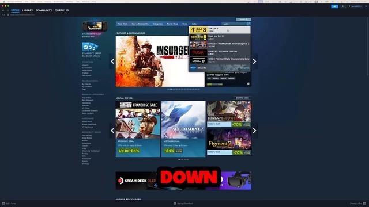Click right arrow of Special Offers carousel
Image resolution: width=369 pixels, height=207 pixels.
pos(254,131)
